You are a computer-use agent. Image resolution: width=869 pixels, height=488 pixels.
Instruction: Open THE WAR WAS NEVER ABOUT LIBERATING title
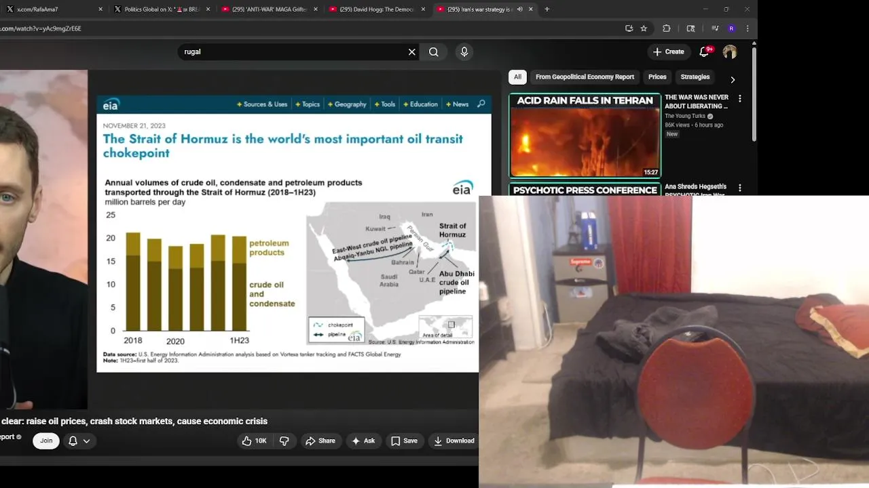[x=697, y=102]
